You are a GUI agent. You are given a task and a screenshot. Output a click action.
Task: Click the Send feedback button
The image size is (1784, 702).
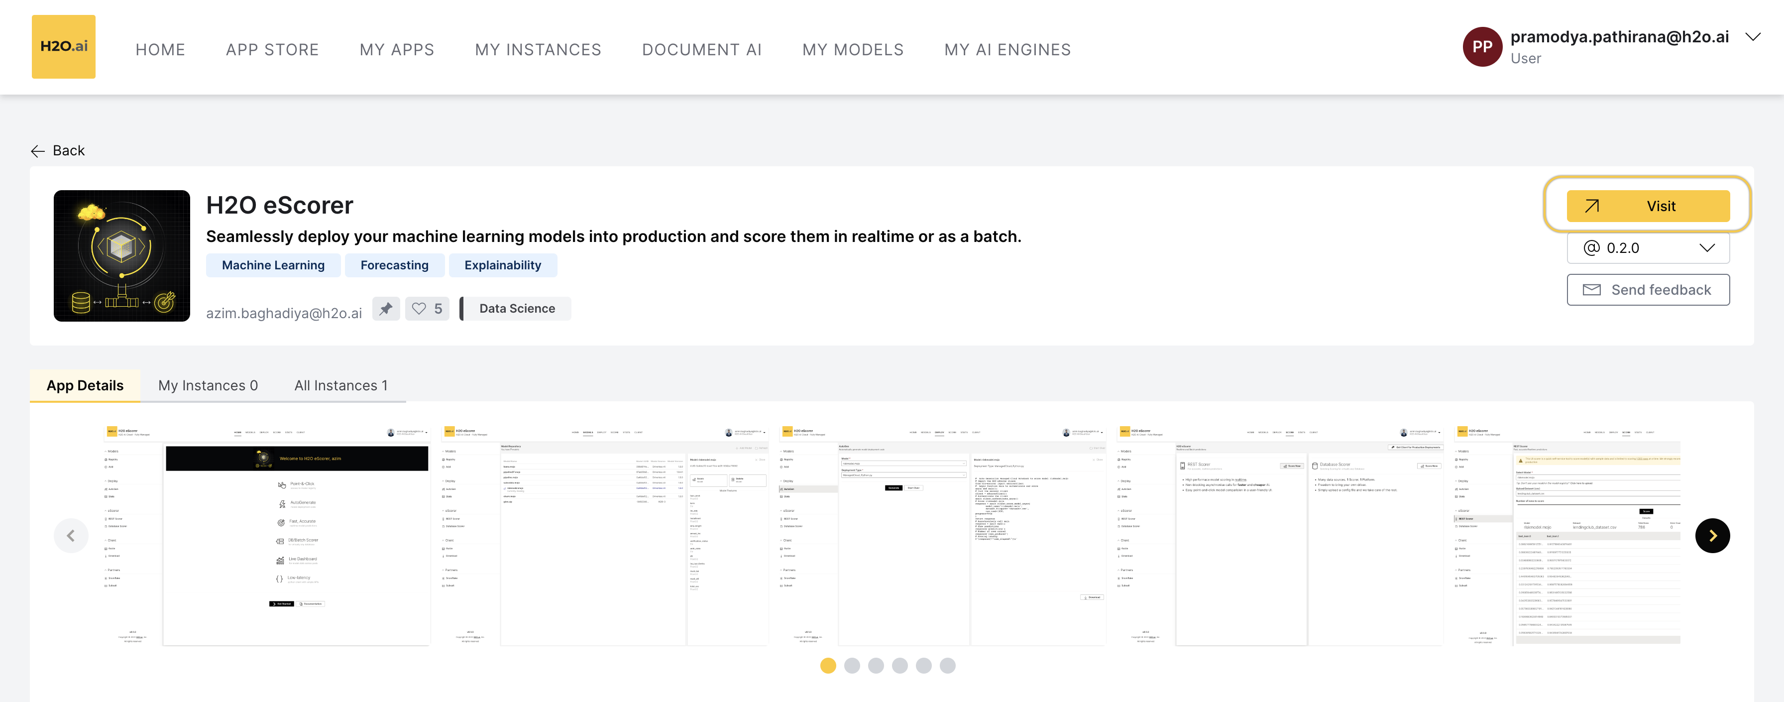tap(1648, 290)
